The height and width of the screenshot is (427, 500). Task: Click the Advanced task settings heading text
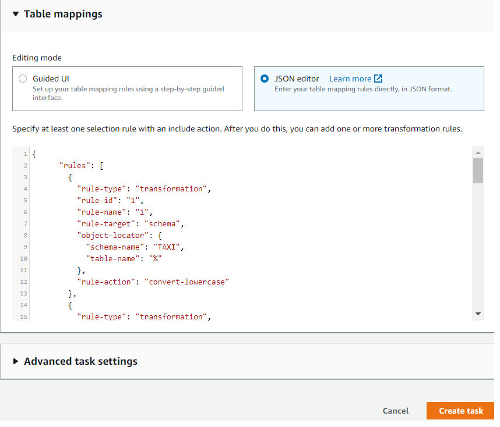click(x=80, y=361)
